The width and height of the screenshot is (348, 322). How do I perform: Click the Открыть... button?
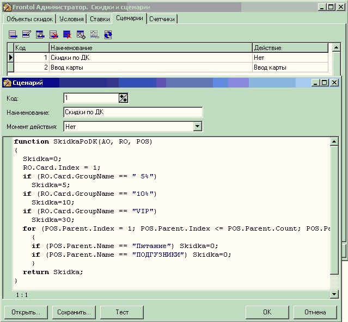tap(26, 312)
